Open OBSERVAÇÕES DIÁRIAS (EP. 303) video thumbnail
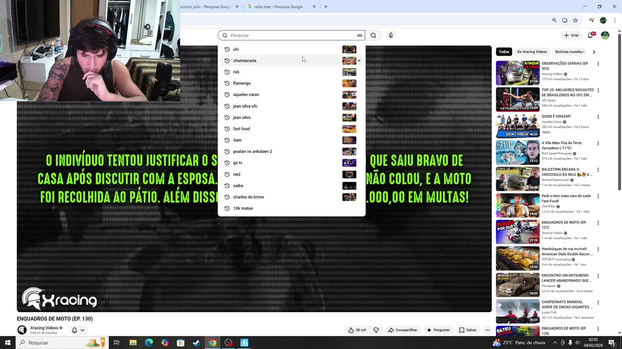Viewport: 622px width, 349px height. tap(518, 73)
